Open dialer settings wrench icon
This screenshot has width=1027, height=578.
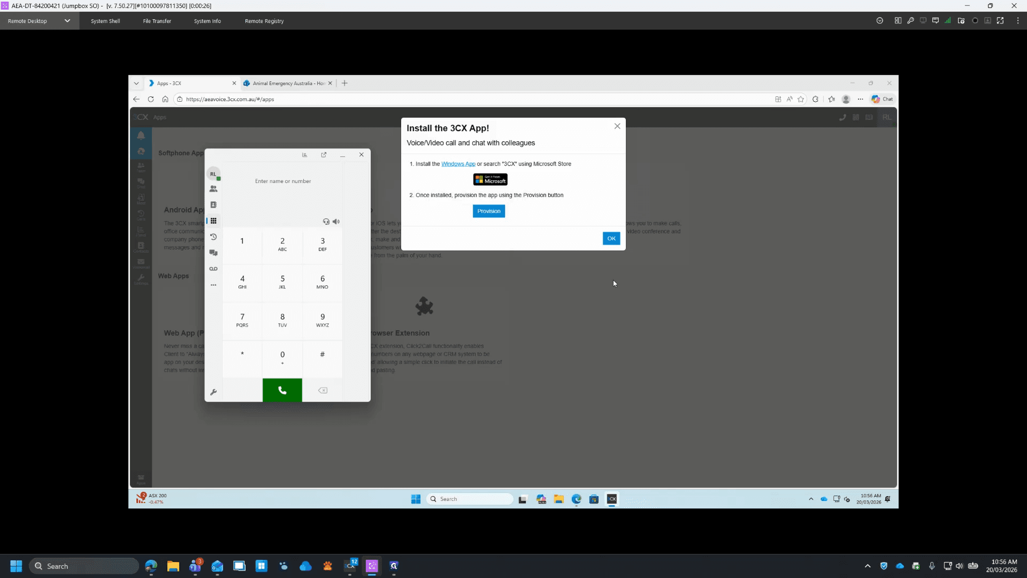[x=213, y=392]
